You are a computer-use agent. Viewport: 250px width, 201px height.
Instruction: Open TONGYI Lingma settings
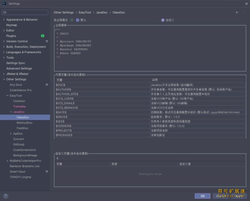point(20,177)
